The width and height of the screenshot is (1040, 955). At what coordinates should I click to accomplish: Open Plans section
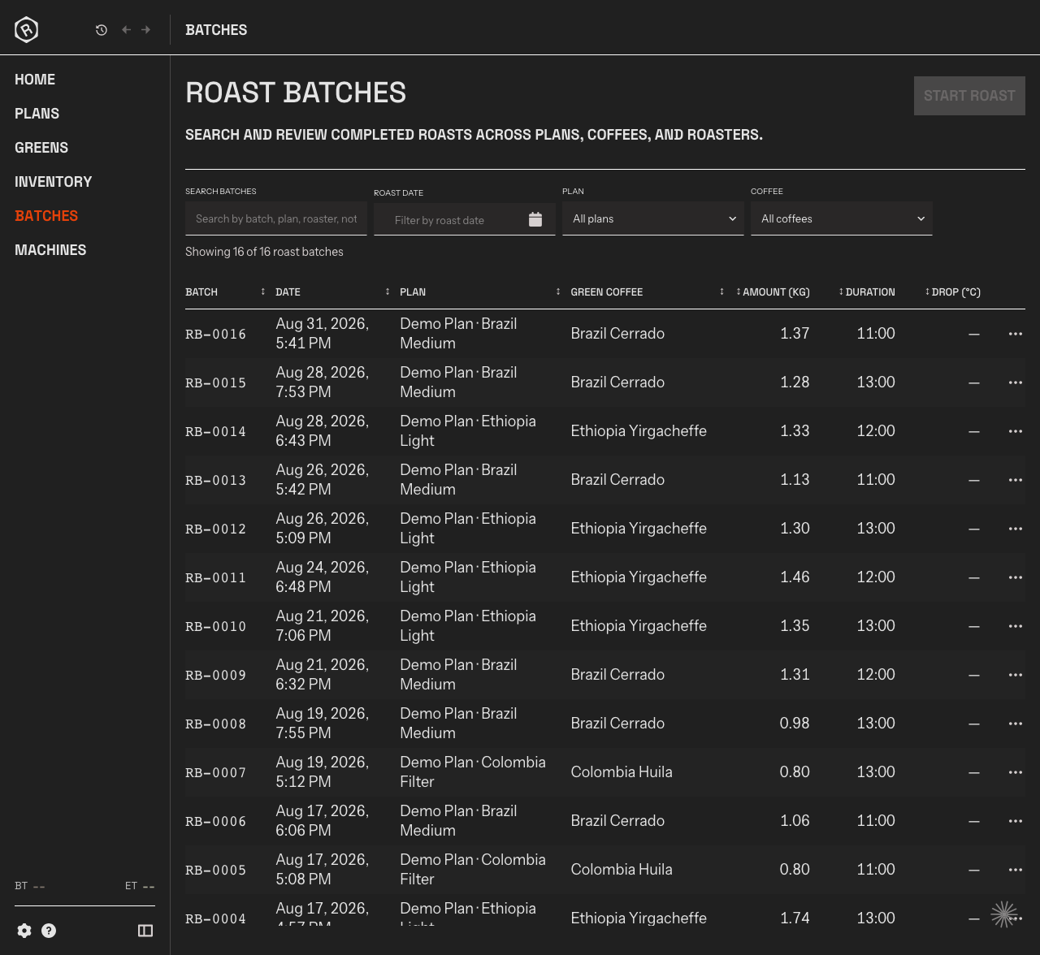click(x=37, y=114)
